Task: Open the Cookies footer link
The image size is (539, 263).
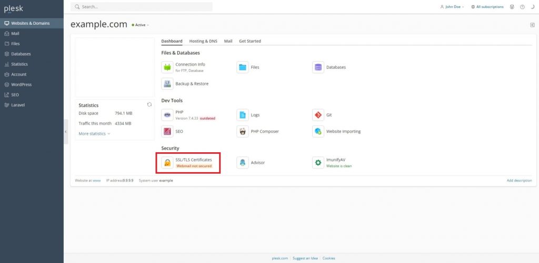Action: [328, 258]
